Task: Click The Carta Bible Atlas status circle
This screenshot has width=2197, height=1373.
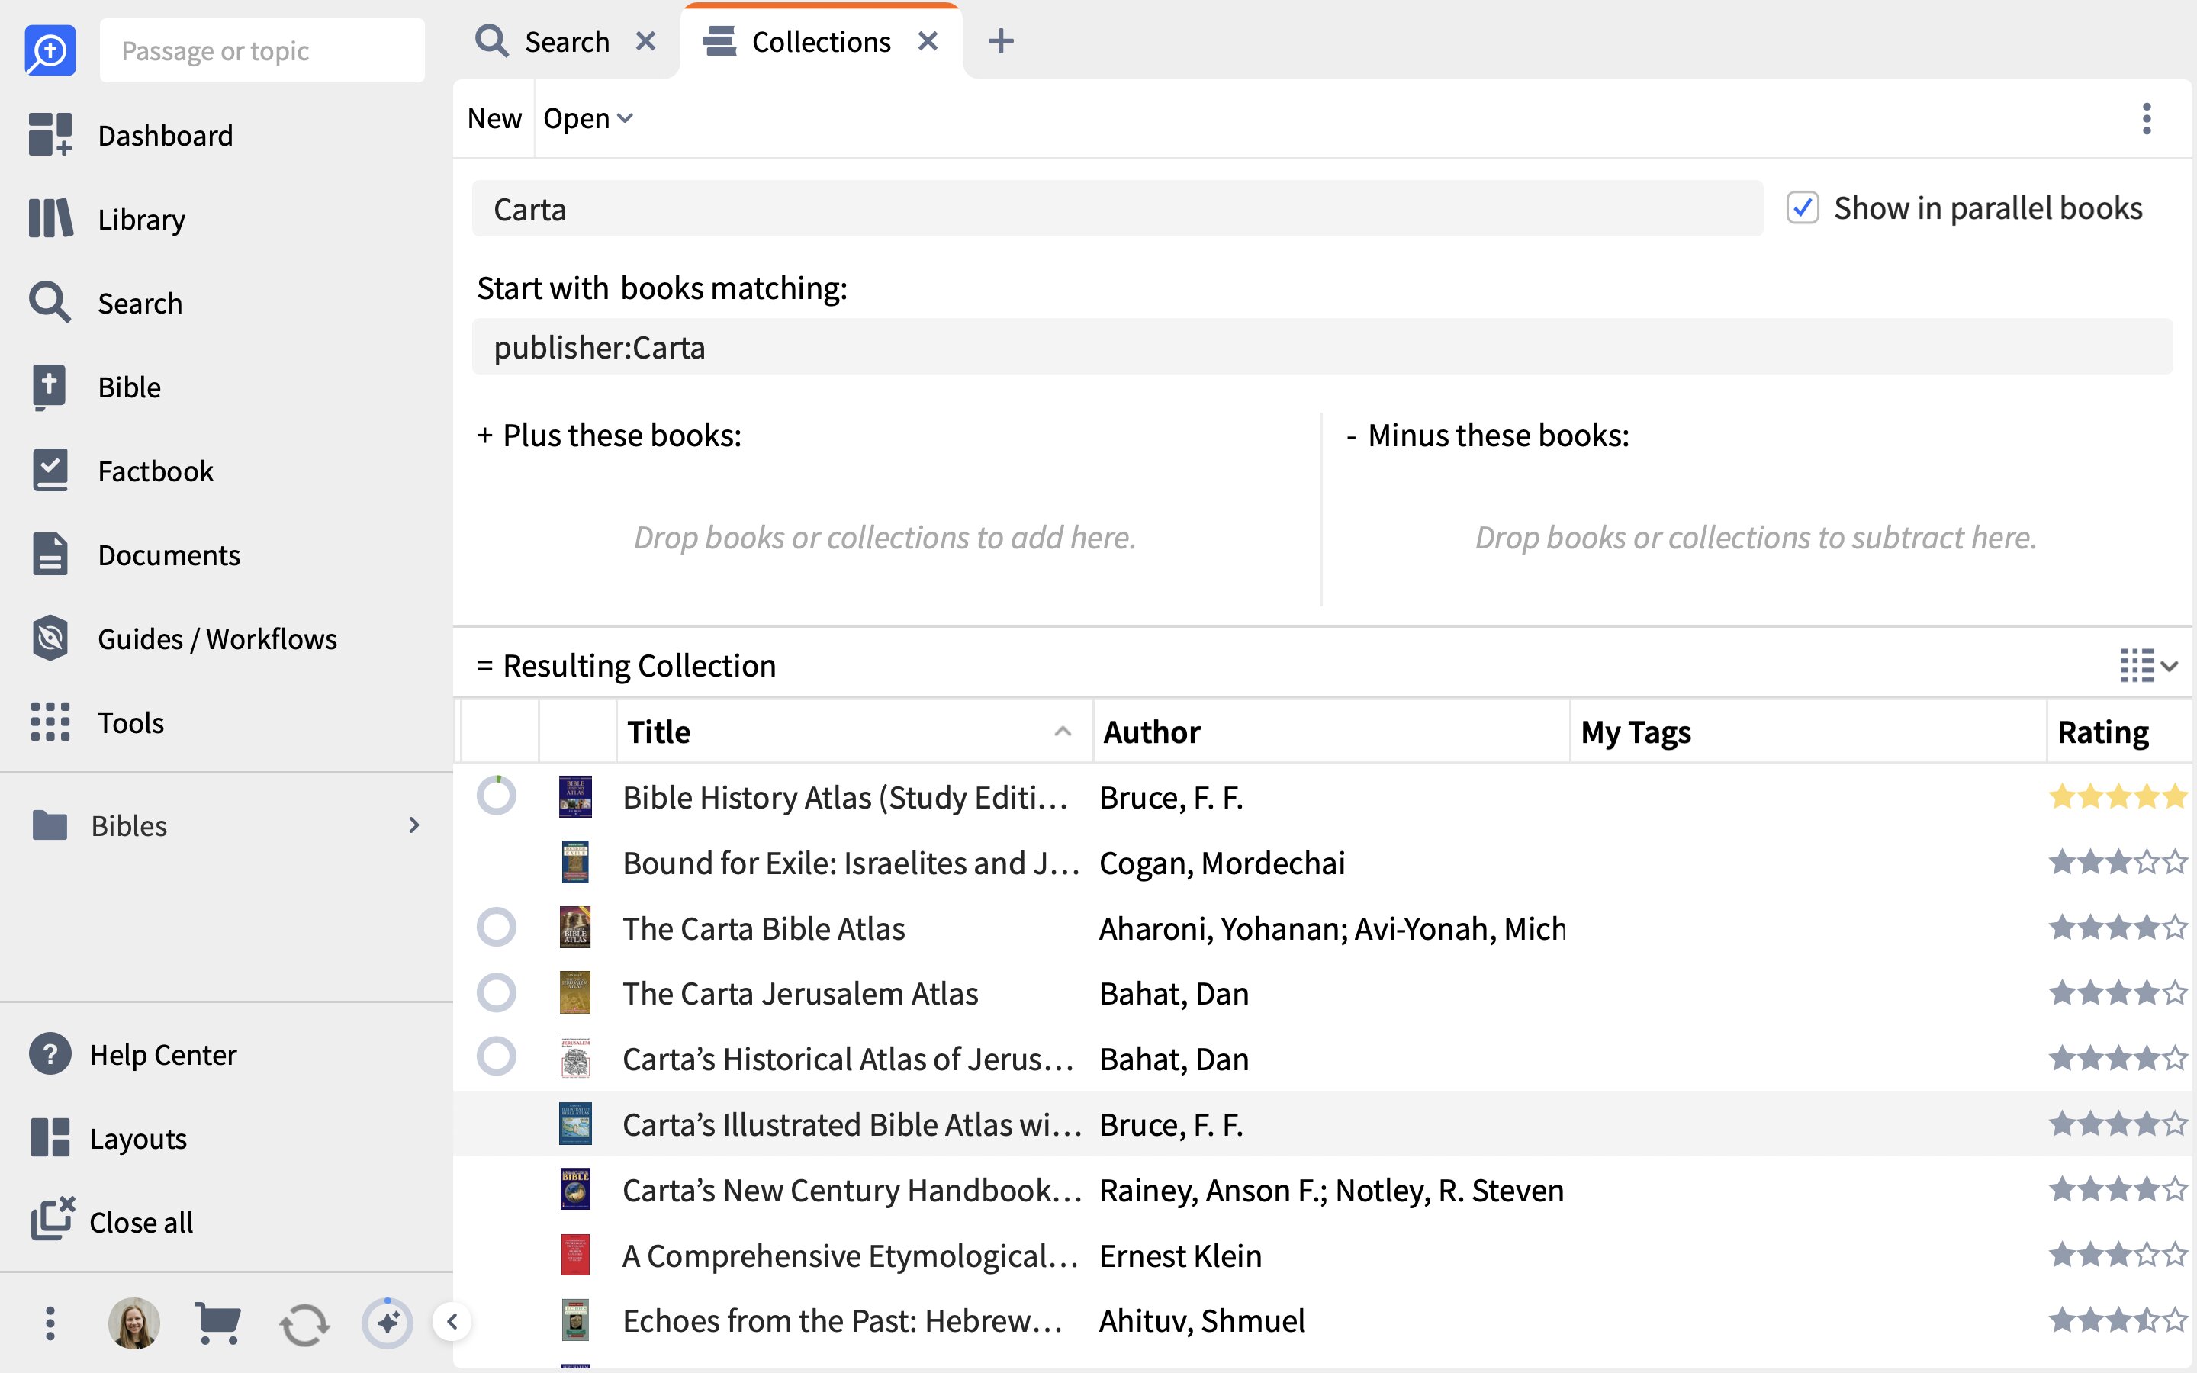Action: pyautogui.click(x=497, y=927)
